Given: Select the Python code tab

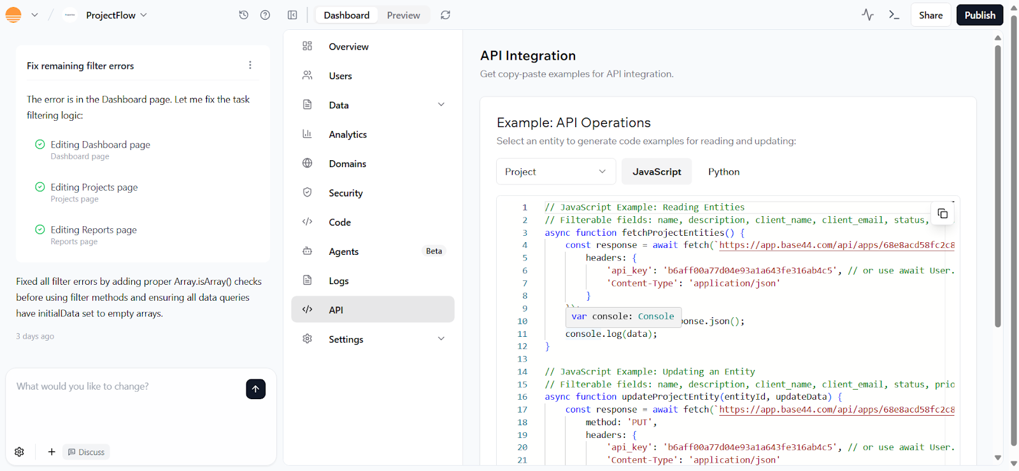Looking at the screenshot, I should tap(723, 172).
